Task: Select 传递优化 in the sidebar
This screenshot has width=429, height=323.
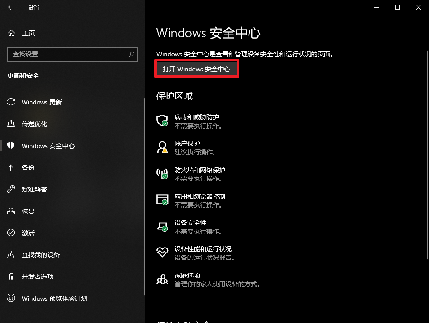Action: pos(35,124)
